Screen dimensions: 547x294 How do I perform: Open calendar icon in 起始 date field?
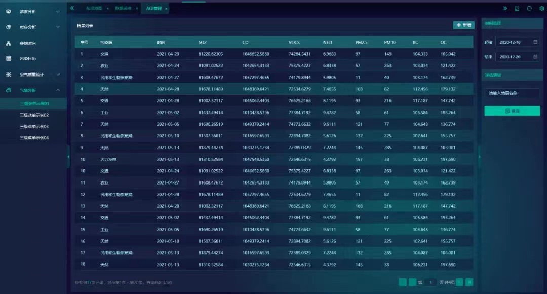pos(536,42)
